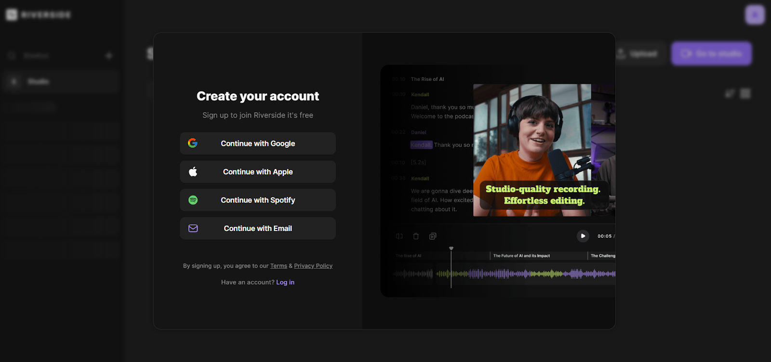The height and width of the screenshot is (362, 771).
Task: Click 'Sign up to join Riverside it's free' text
Action: pyautogui.click(x=258, y=116)
